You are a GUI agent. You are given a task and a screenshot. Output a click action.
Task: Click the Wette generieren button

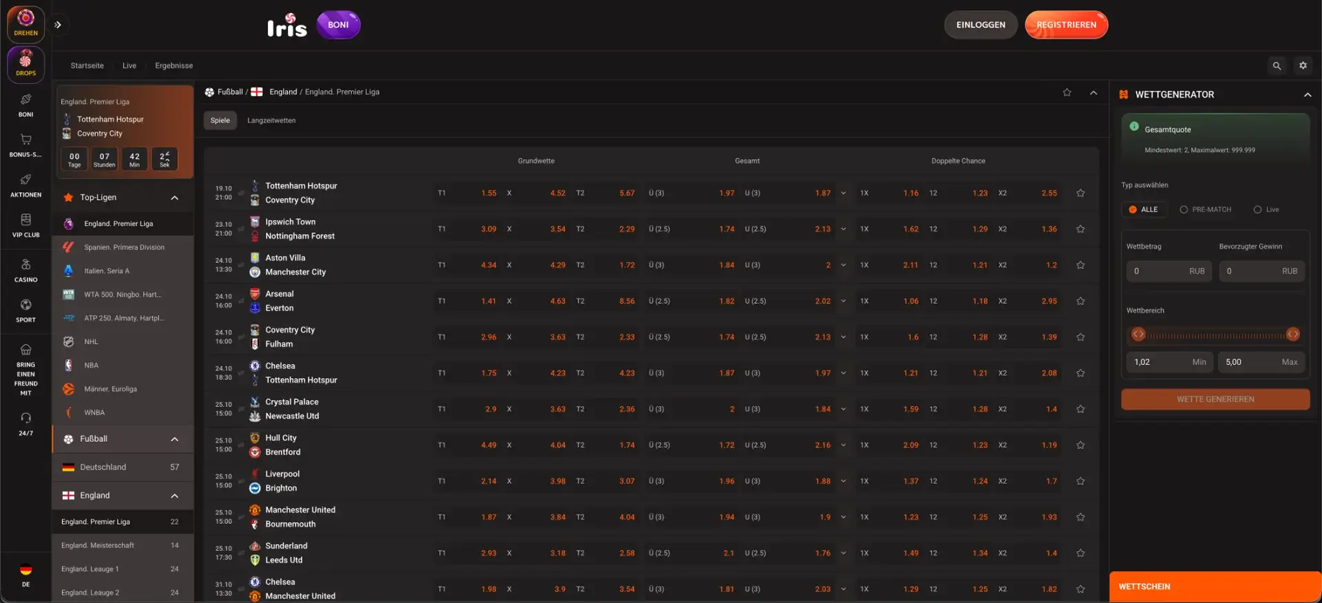click(1215, 399)
